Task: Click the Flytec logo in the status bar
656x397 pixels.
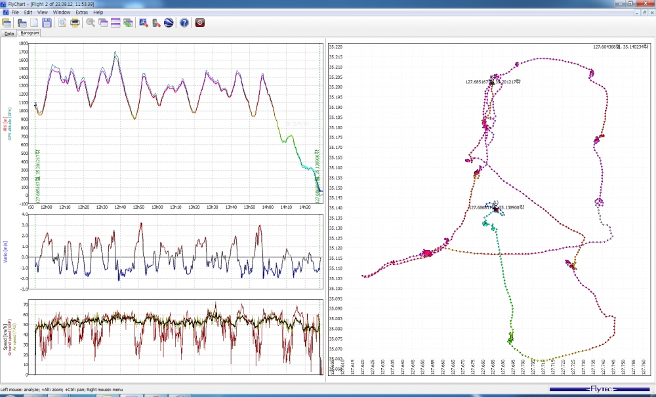Action: [600, 389]
